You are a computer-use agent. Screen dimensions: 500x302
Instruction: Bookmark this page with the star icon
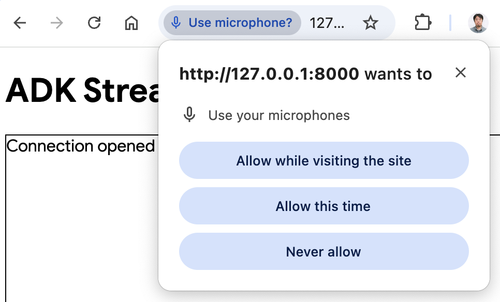point(370,23)
